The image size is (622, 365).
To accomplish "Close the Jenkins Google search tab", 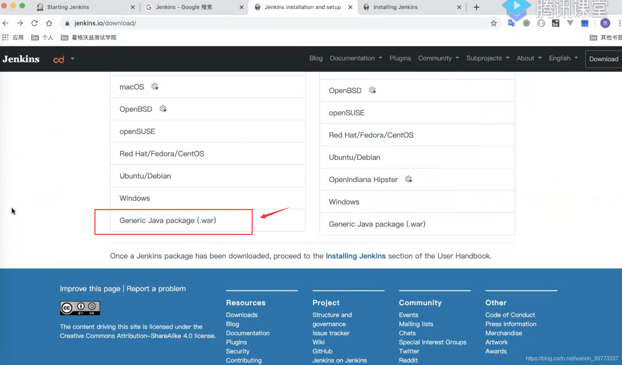I will [x=241, y=7].
